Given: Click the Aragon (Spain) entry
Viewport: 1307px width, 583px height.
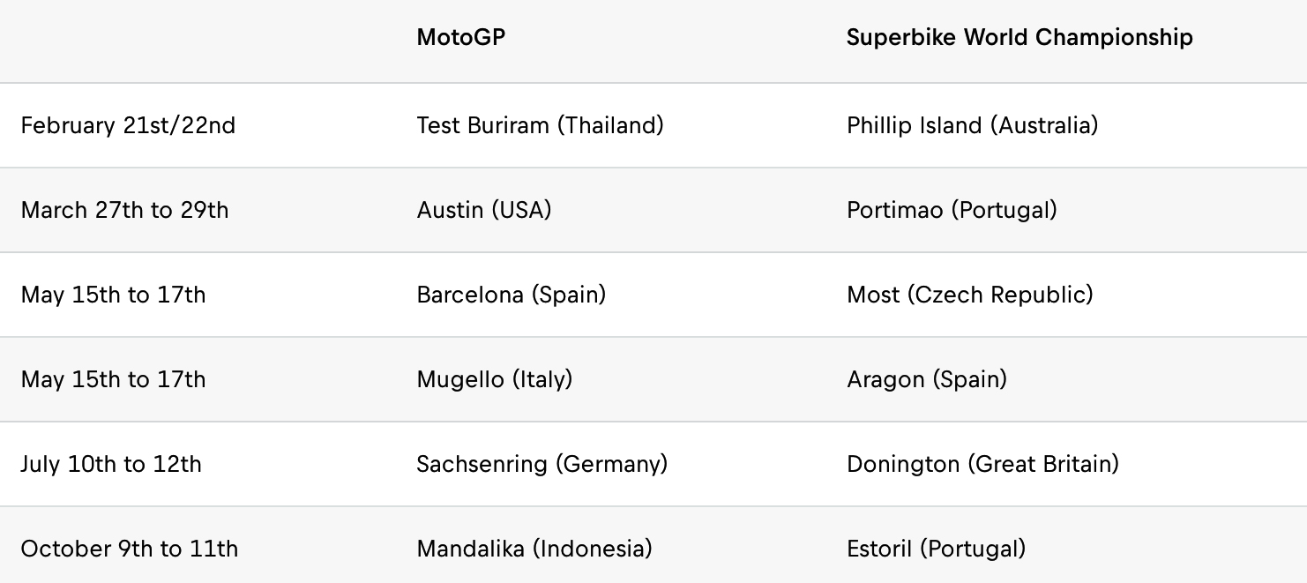Looking at the screenshot, I should 926,379.
